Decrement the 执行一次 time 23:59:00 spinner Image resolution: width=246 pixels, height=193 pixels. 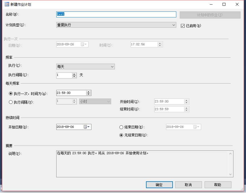[x=89, y=94]
